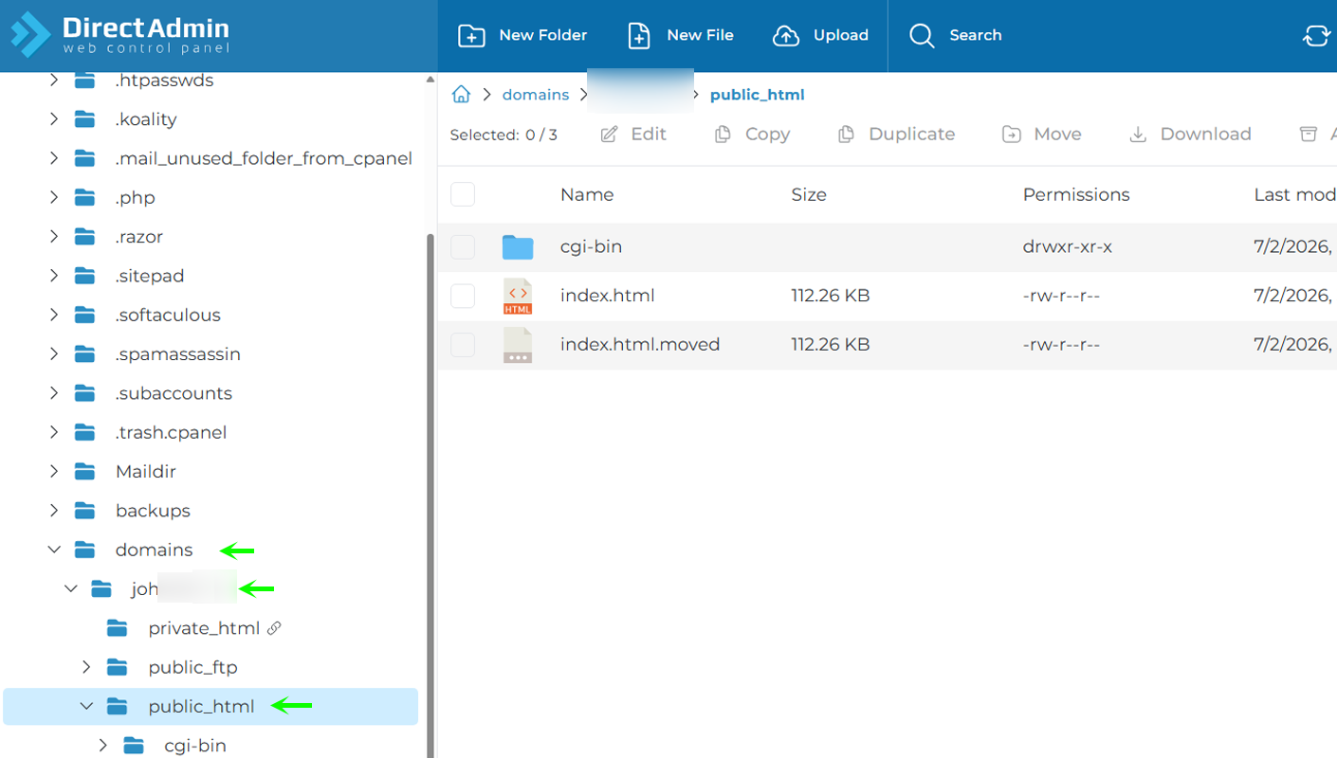Toggle the select-all checkbox in header
1337x758 pixels.
point(463,194)
